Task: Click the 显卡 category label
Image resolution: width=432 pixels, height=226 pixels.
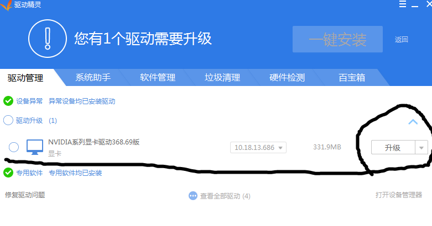Action: pyautogui.click(x=55, y=153)
